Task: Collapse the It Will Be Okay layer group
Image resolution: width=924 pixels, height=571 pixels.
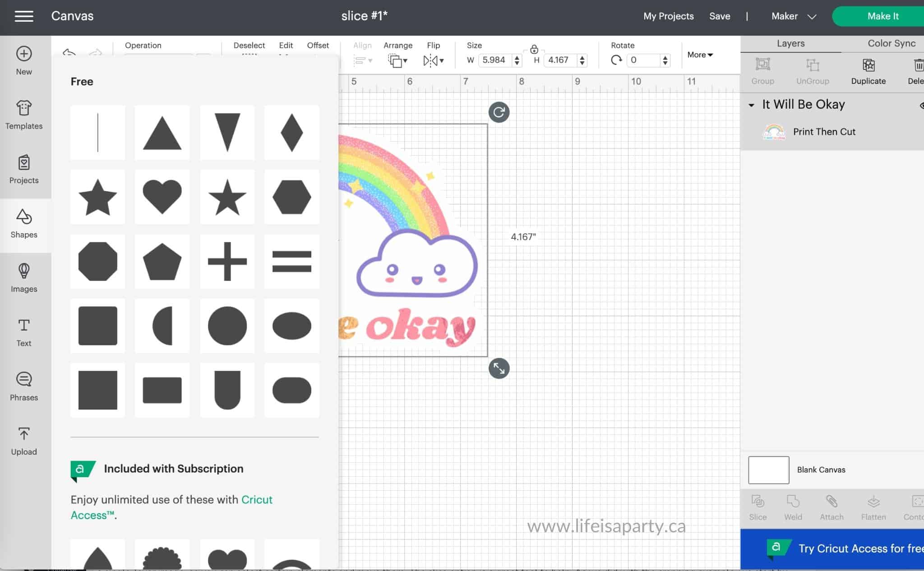Action: tap(751, 105)
